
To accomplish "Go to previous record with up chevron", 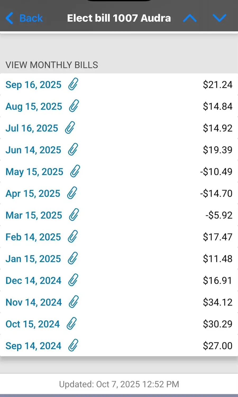I will click(x=190, y=18).
